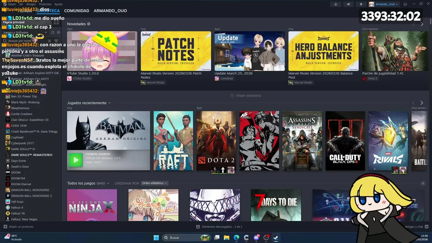Open File Explorer from the taskbar
432x243 pixels.
226,238
